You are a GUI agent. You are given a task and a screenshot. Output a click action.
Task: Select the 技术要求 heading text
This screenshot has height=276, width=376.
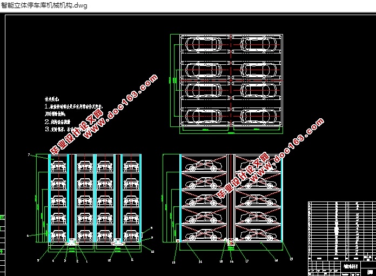[51, 99]
